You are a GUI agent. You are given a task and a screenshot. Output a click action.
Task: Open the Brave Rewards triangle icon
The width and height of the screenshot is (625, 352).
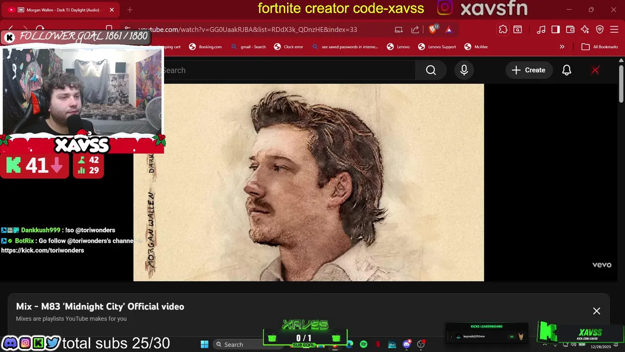(449, 29)
